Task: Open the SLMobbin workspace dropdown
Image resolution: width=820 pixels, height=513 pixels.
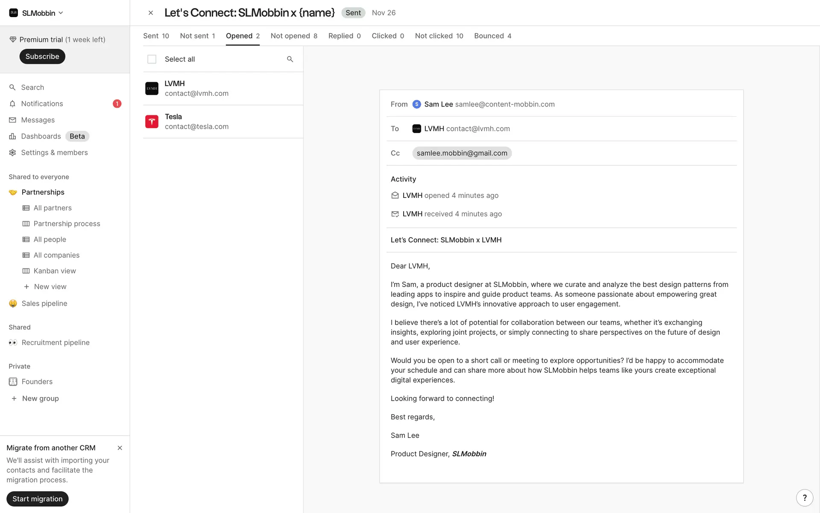Action: [x=37, y=13]
